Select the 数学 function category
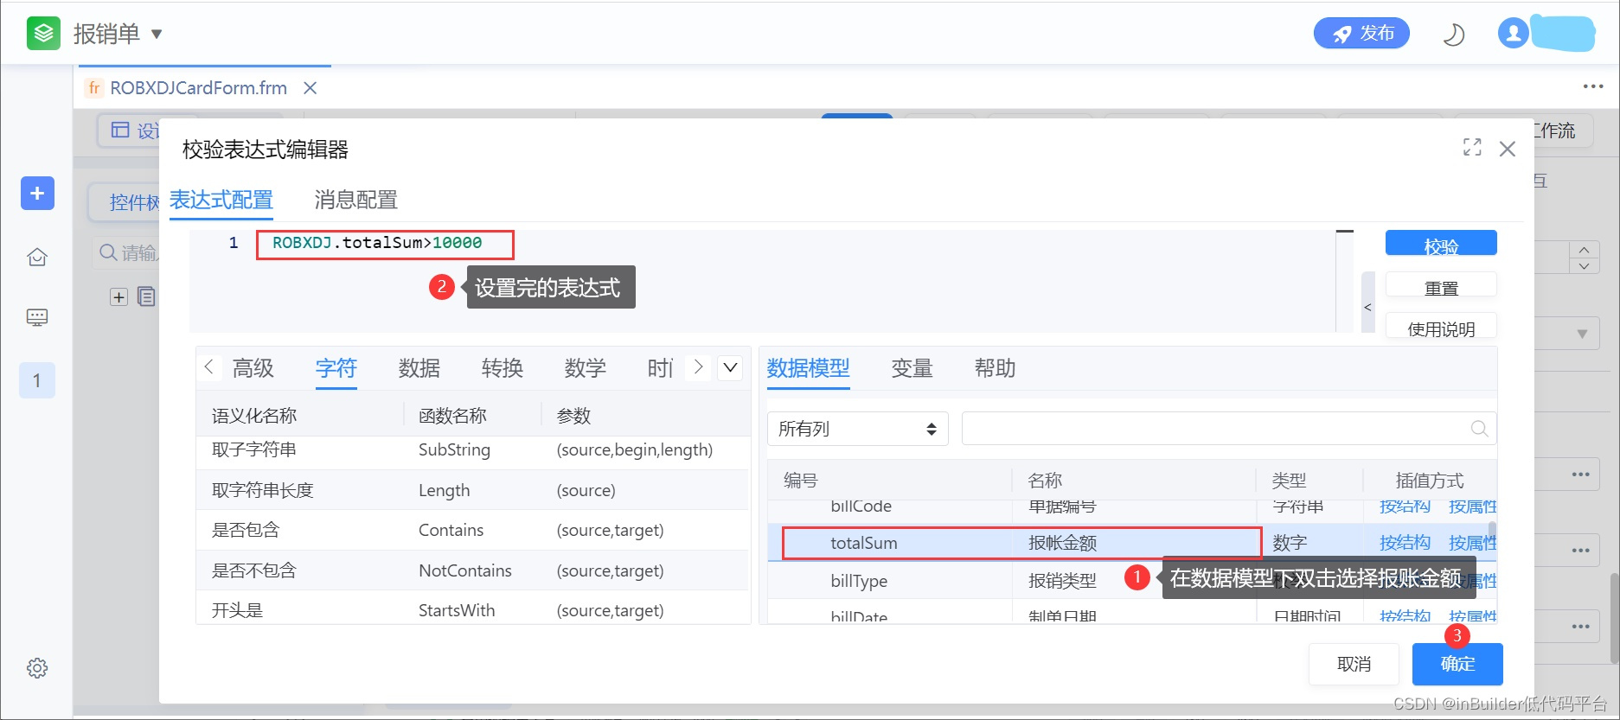 586,368
